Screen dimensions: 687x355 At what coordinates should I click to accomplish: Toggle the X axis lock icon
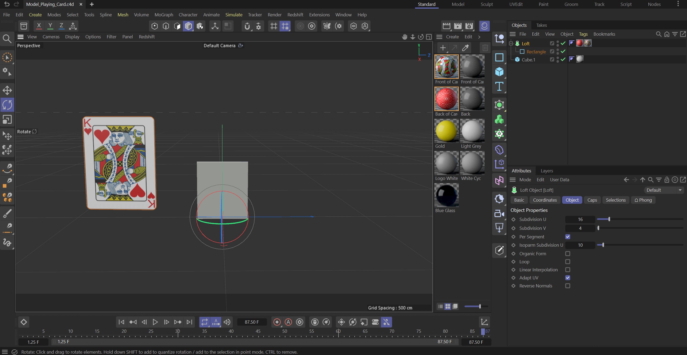tap(39, 26)
